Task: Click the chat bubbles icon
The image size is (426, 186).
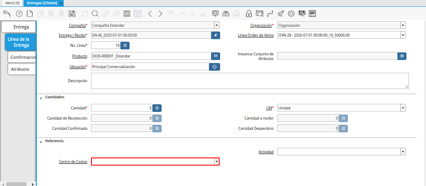Action: point(116,14)
